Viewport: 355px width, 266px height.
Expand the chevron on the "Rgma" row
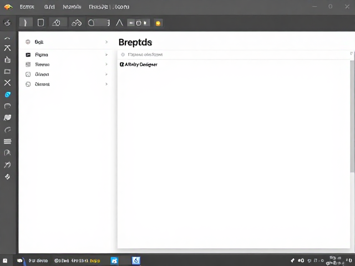(106, 55)
